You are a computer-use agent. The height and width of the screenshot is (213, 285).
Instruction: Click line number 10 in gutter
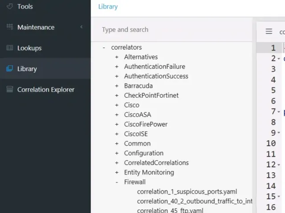[x=271, y=143]
